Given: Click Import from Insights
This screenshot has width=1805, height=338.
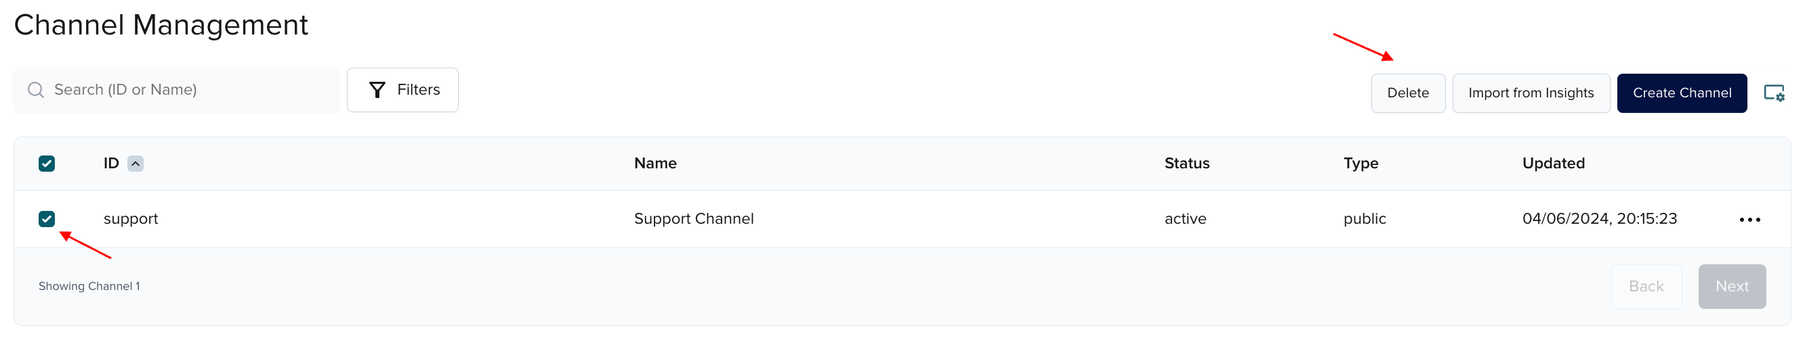Looking at the screenshot, I should [1531, 93].
